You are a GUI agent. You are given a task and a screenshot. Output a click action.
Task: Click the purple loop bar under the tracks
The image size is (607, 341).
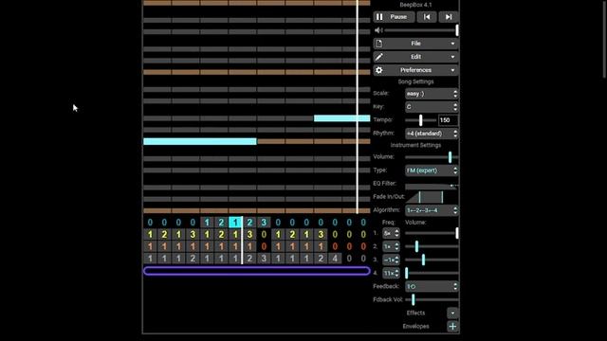tap(257, 271)
